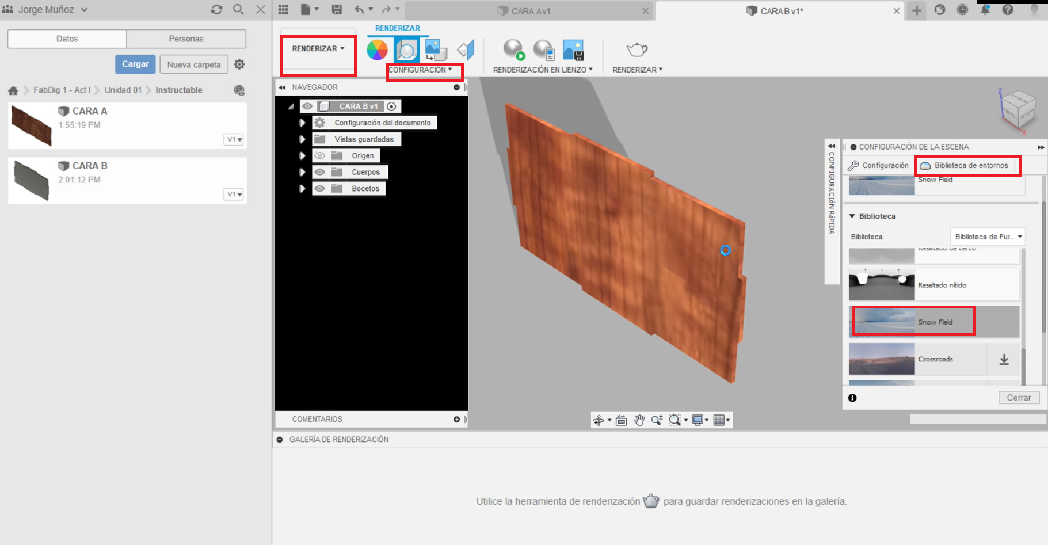
Task: Toggle visibility of CARA B v1 component
Action: pos(308,106)
